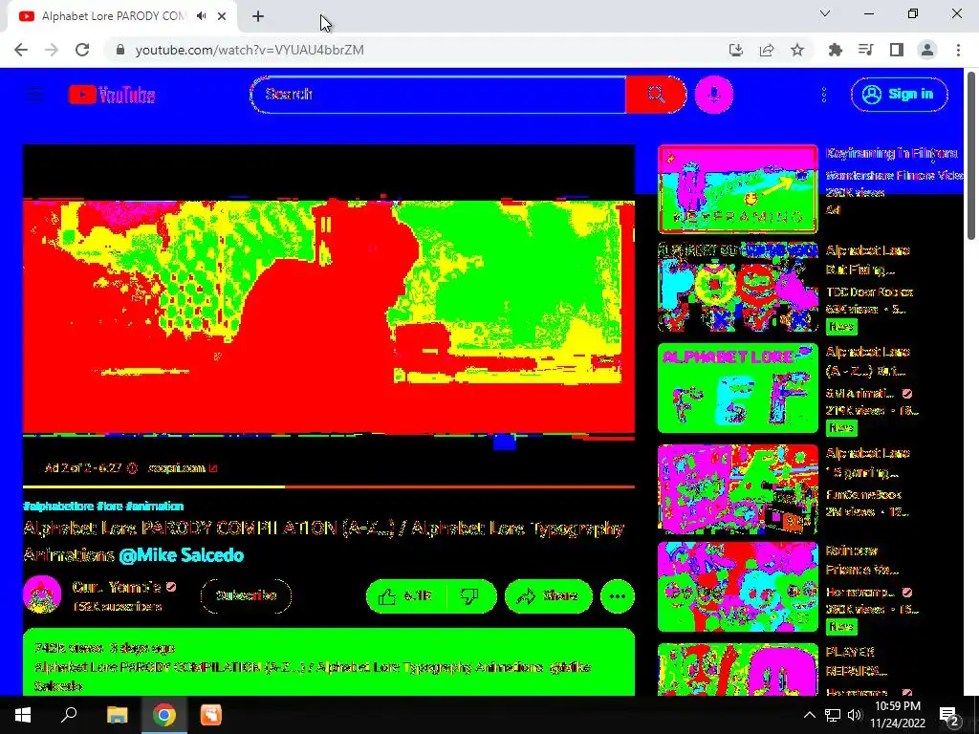The image size is (979, 734).
Task: Open the #animation hashtag
Action: coord(154,507)
